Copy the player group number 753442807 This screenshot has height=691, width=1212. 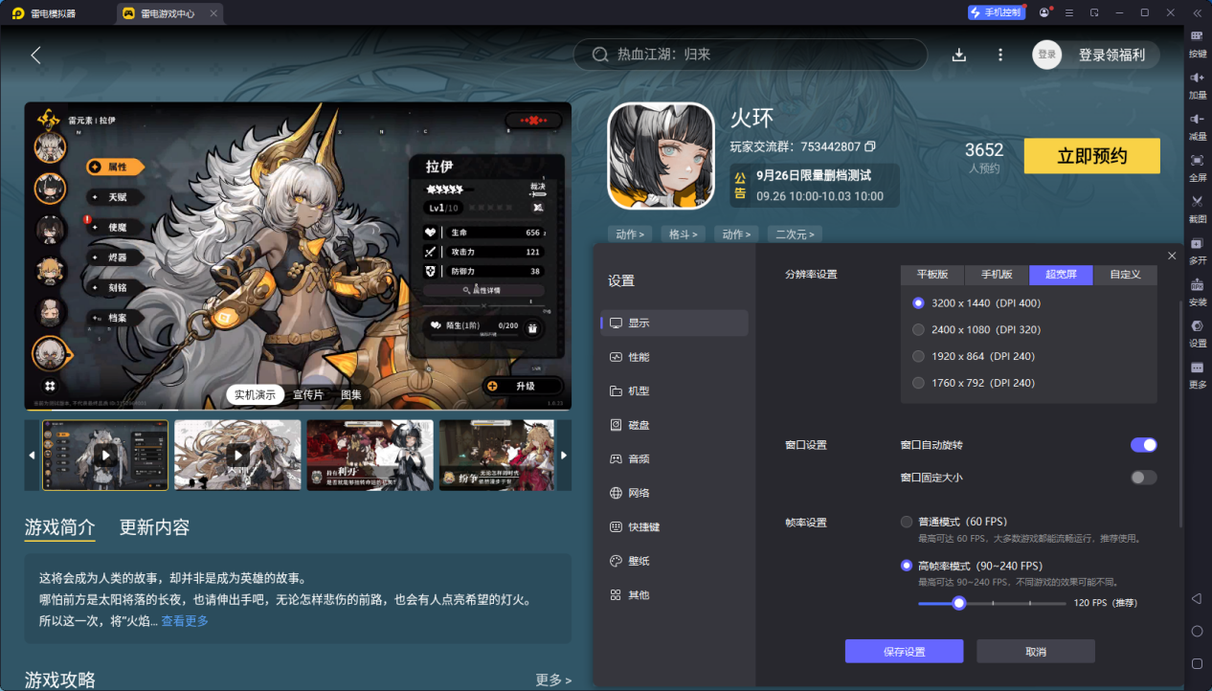pos(869,146)
